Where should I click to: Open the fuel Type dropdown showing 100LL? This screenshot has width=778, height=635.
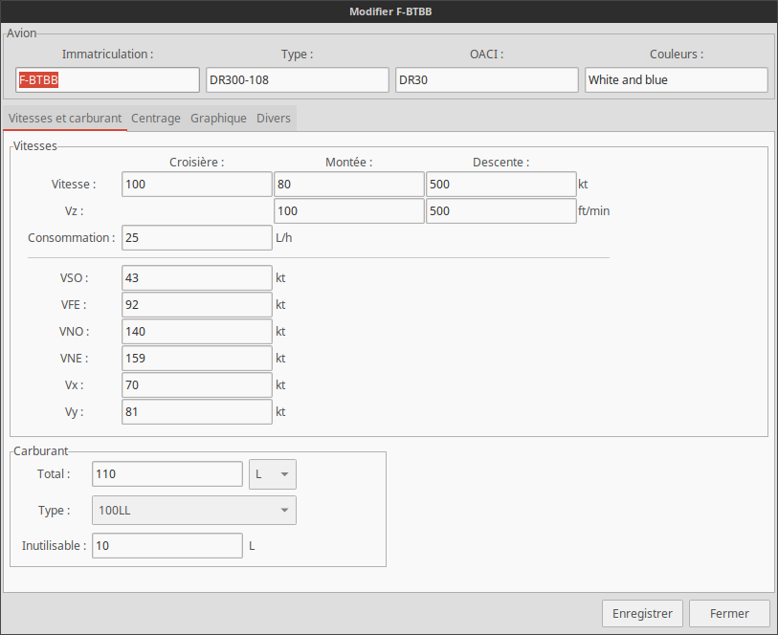click(x=194, y=510)
